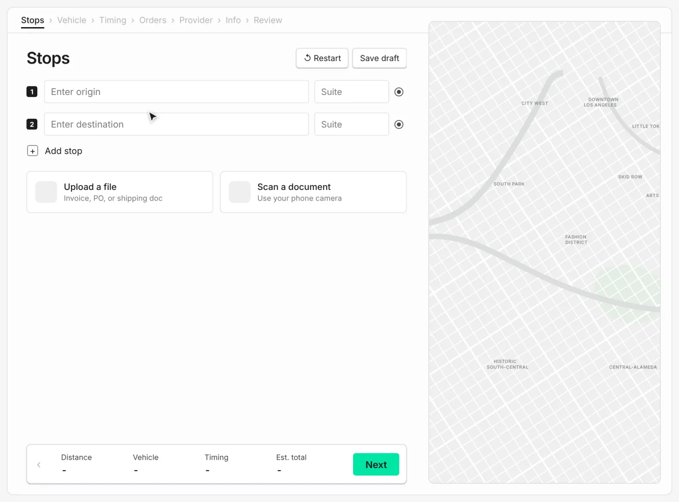Click Central-Alameda label on the map
The image size is (679, 502).
[x=633, y=367]
